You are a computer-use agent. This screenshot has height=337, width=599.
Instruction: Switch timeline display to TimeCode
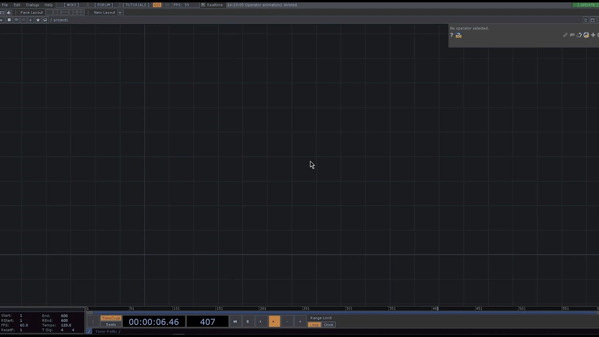tap(111, 318)
